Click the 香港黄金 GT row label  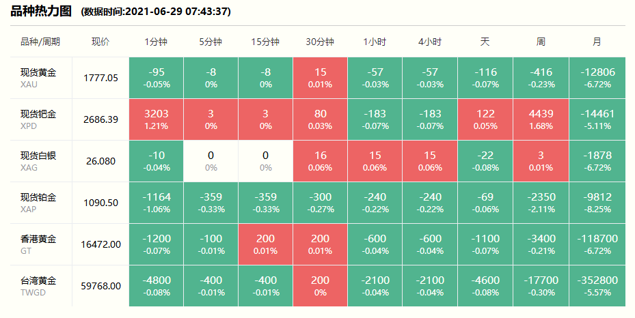point(38,244)
